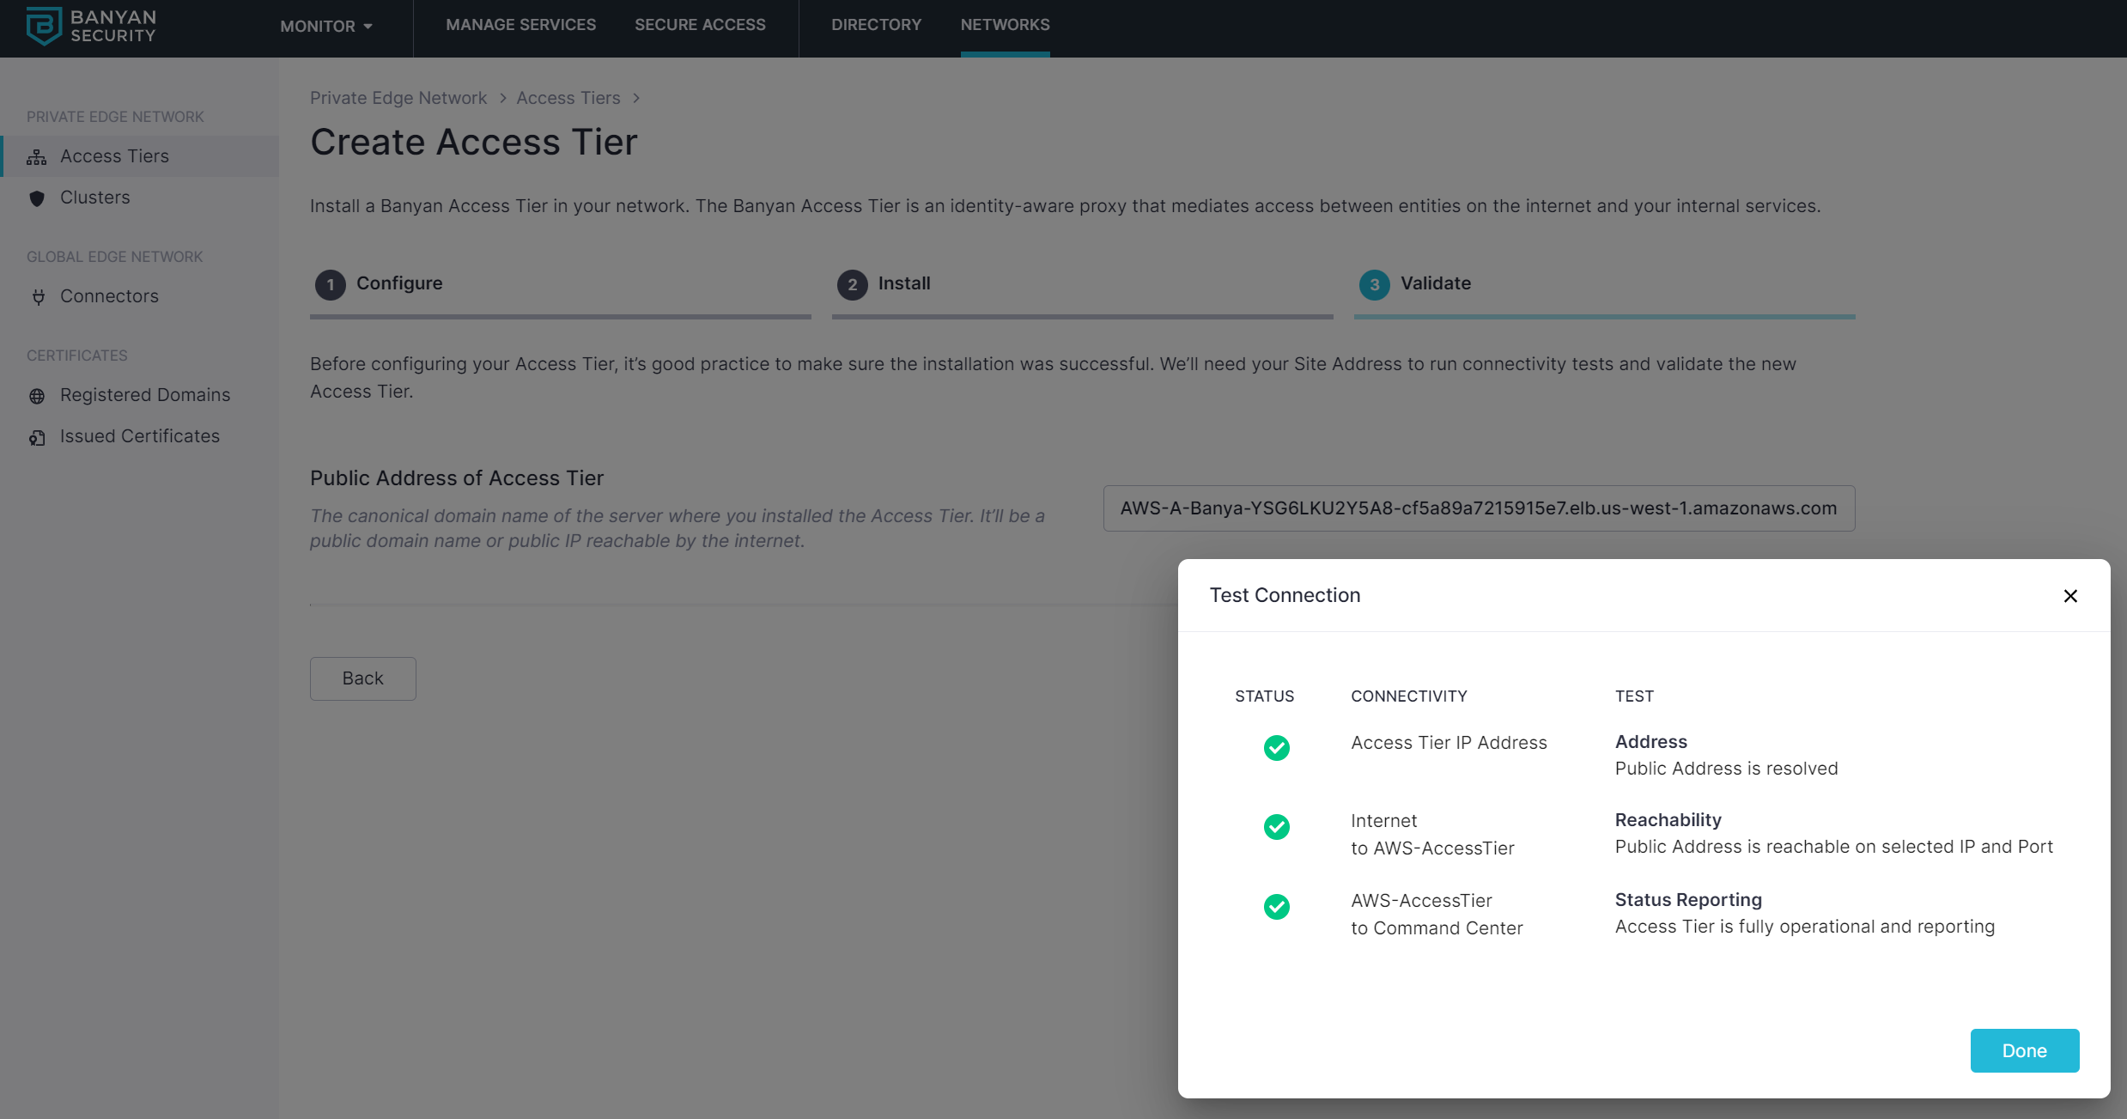The image size is (2127, 1119).
Task: Click the Banyan Security logo
Action: pos(91,26)
